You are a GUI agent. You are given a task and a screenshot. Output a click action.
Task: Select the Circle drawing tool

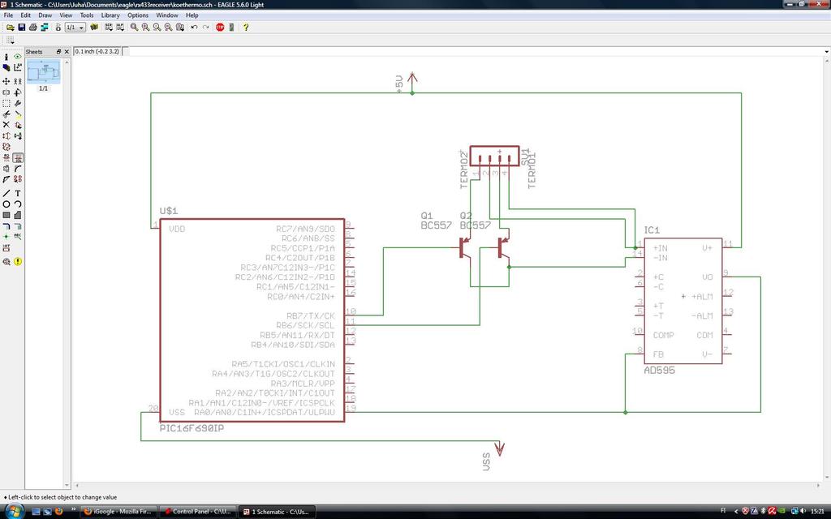point(6,204)
